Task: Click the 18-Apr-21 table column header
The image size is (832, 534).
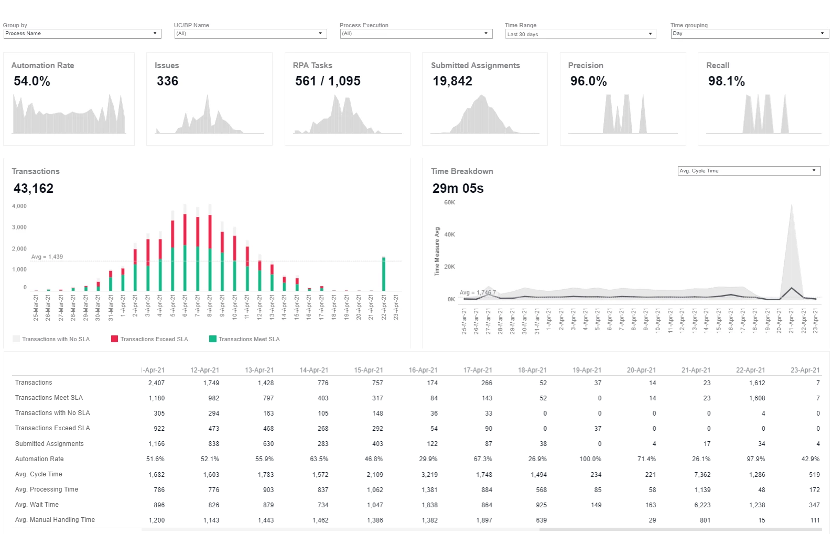Action: 532,370
